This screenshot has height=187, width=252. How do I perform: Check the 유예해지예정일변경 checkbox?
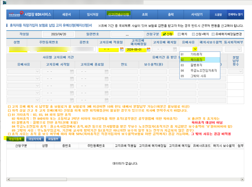[213, 34]
